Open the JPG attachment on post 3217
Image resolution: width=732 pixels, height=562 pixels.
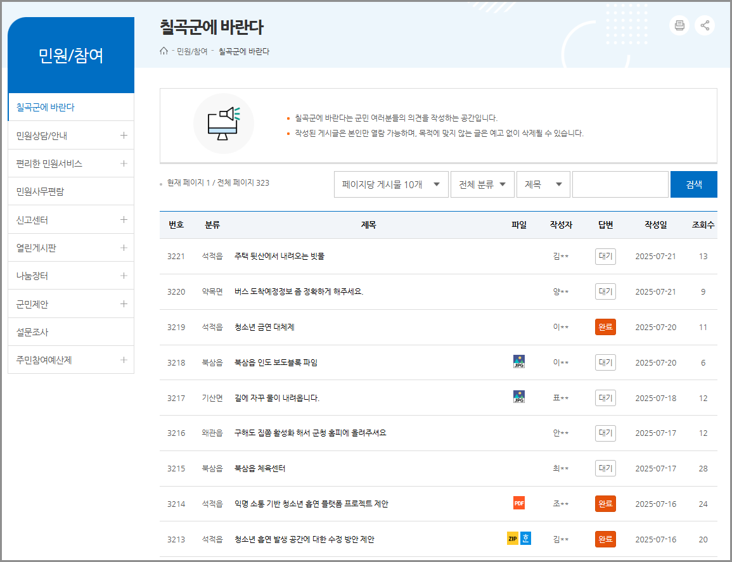[x=518, y=397]
